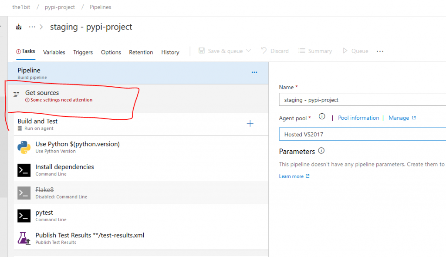Click the 'Some settings need attention' warning

point(59,100)
